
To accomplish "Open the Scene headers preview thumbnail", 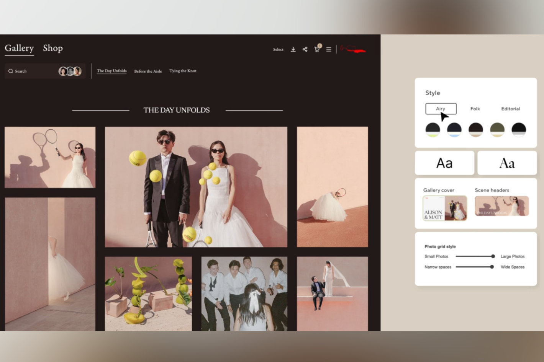I will click(x=502, y=206).
